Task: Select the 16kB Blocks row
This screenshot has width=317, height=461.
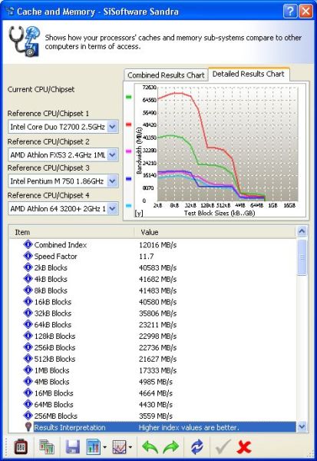Action: (x=152, y=302)
